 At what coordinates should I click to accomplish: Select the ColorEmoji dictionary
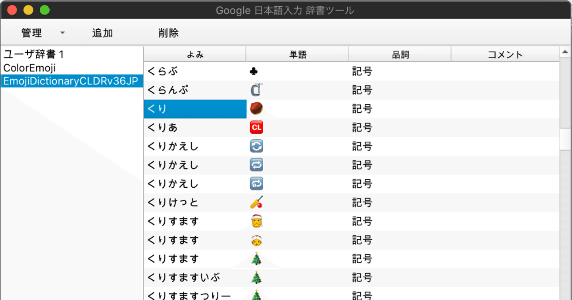click(x=71, y=68)
